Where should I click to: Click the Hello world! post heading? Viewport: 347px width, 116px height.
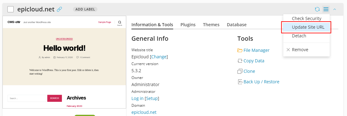click(x=64, y=48)
